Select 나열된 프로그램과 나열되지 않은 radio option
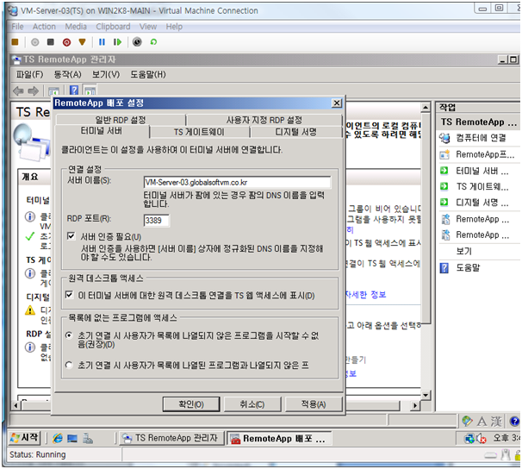 [69, 366]
